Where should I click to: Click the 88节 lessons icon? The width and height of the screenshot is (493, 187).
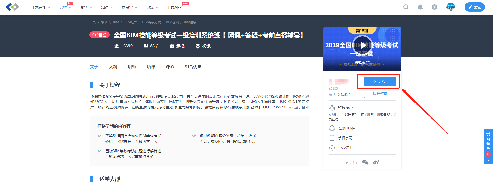146,46
